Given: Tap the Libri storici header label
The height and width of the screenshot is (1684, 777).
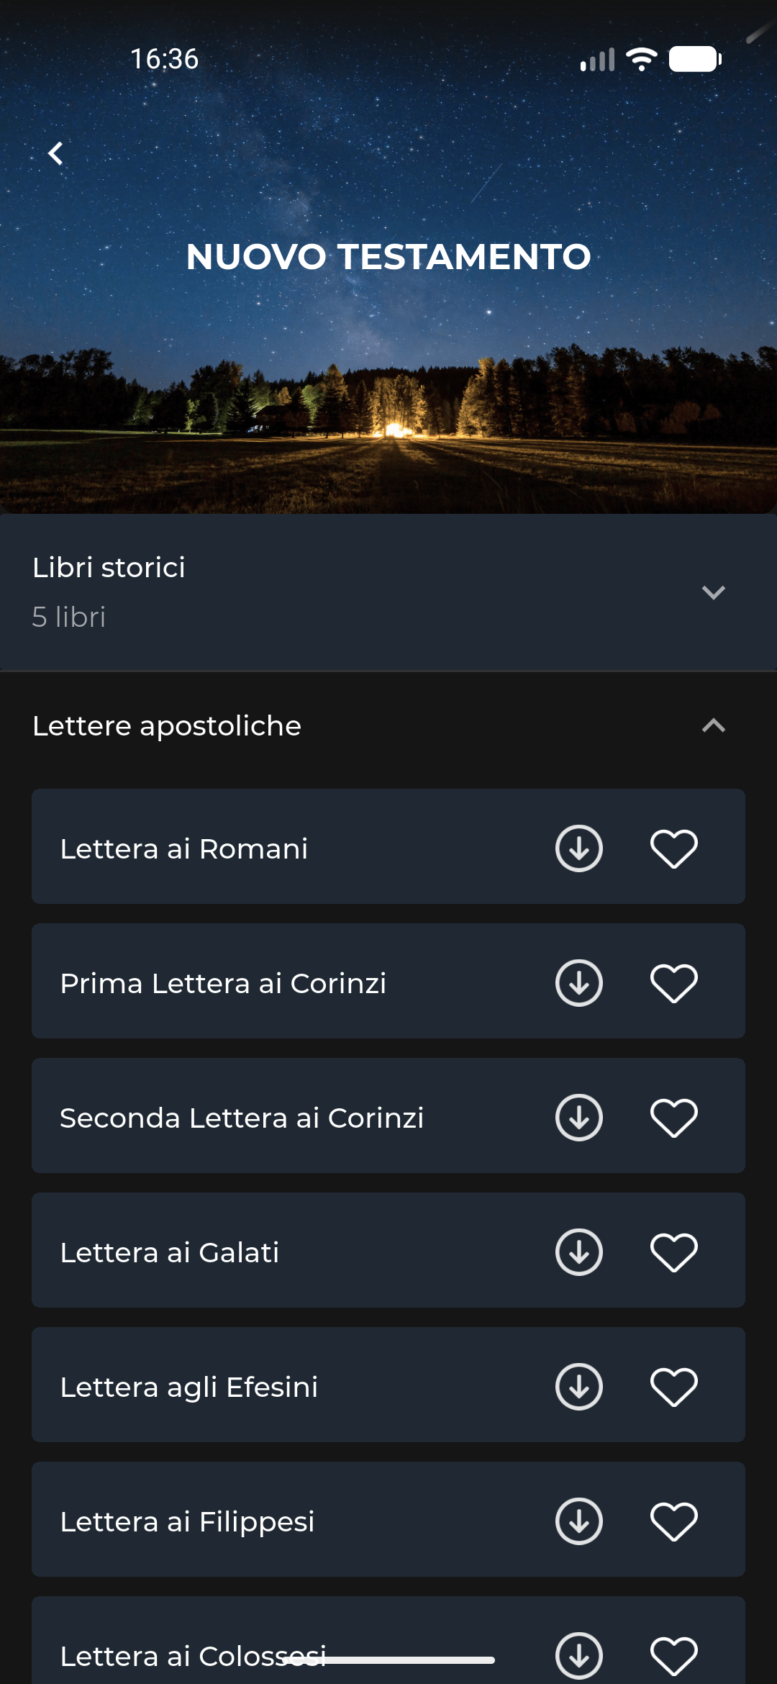Looking at the screenshot, I should [109, 568].
